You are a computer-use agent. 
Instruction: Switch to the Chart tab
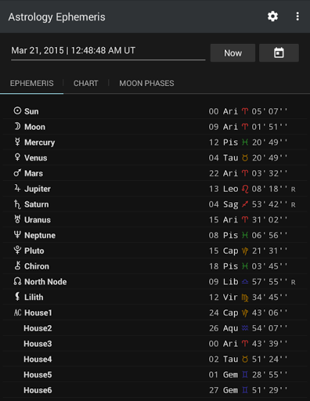[x=86, y=83]
